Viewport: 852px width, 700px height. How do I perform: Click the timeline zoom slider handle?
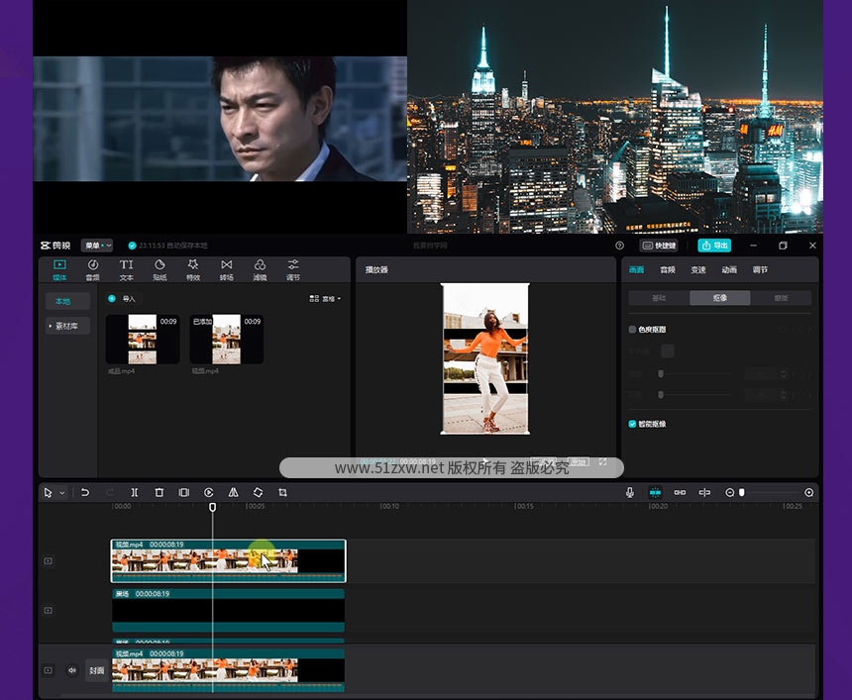pos(741,492)
